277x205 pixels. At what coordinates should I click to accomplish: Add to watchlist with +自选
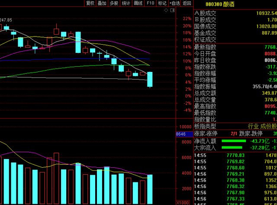(174, 3)
